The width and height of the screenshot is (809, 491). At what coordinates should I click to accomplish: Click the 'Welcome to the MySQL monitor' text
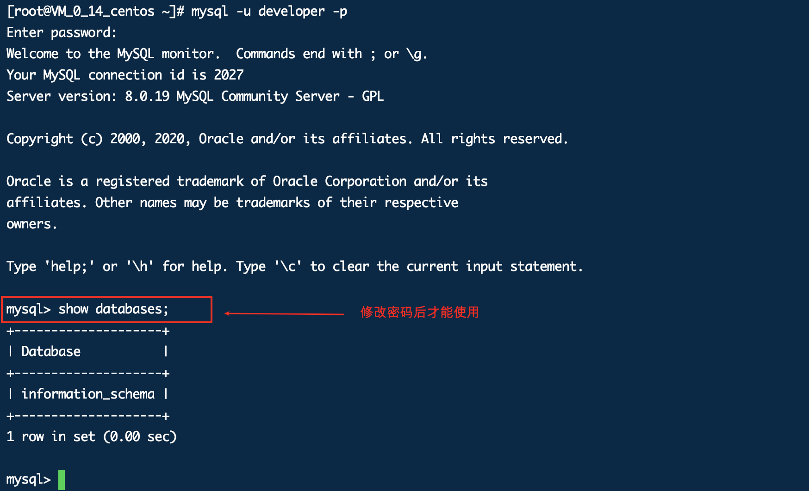(x=111, y=54)
